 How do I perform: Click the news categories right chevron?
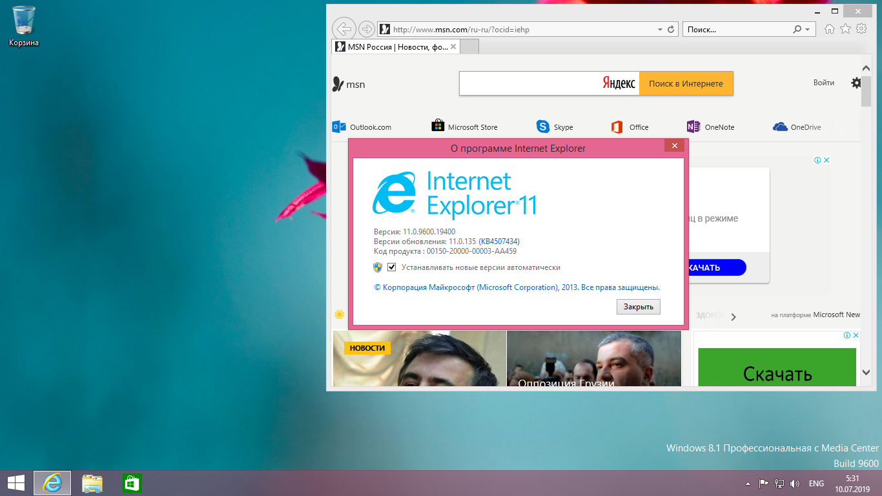pyautogui.click(x=733, y=316)
